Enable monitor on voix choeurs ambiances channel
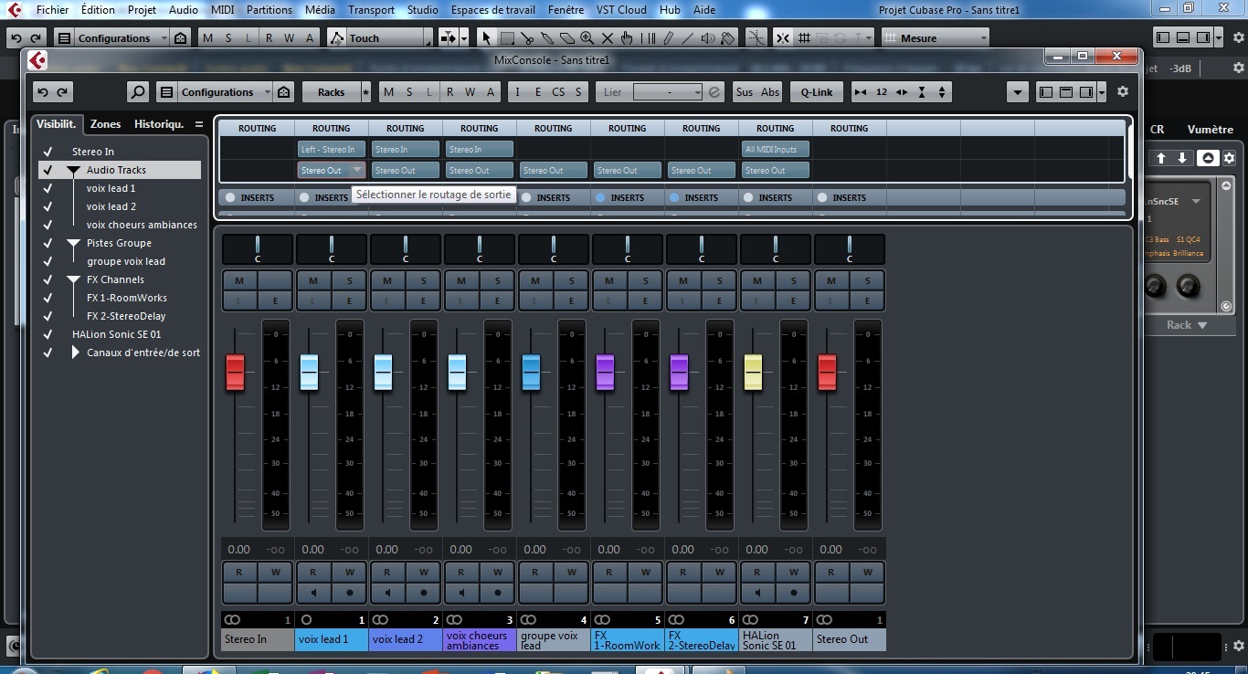 [461, 592]
